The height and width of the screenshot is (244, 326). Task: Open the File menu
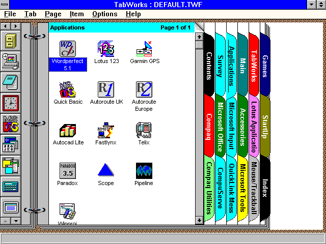10,14
